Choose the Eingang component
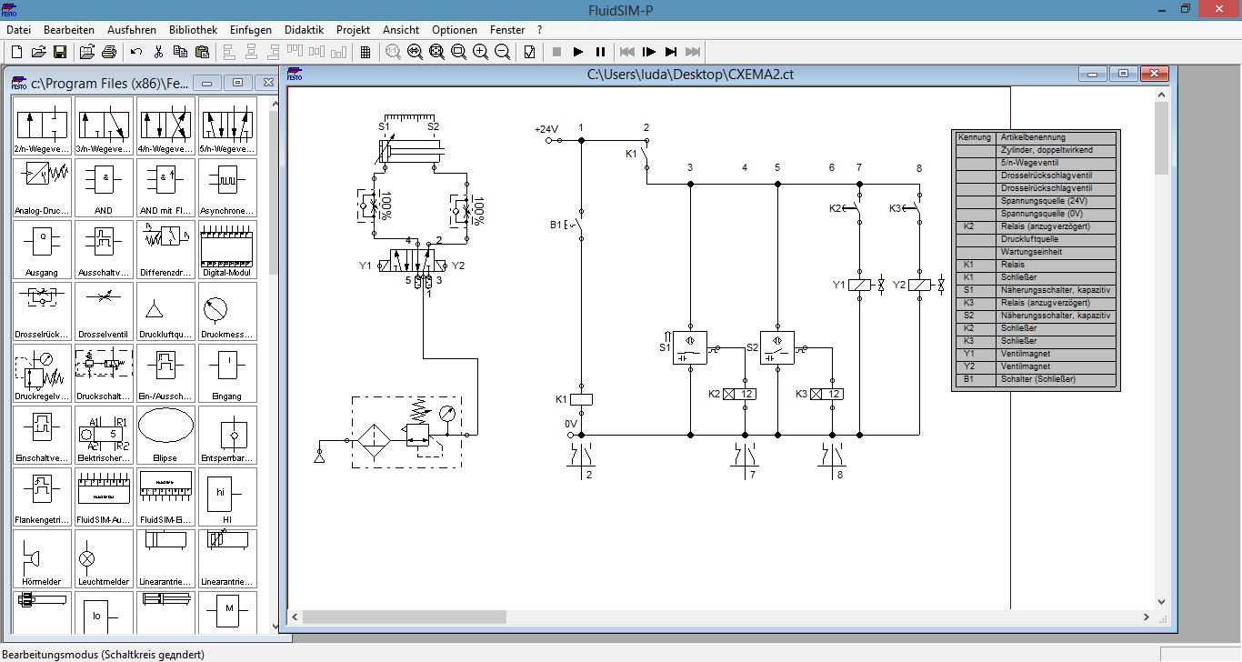This screenshot has width=1242, height=662. (227, 373)
